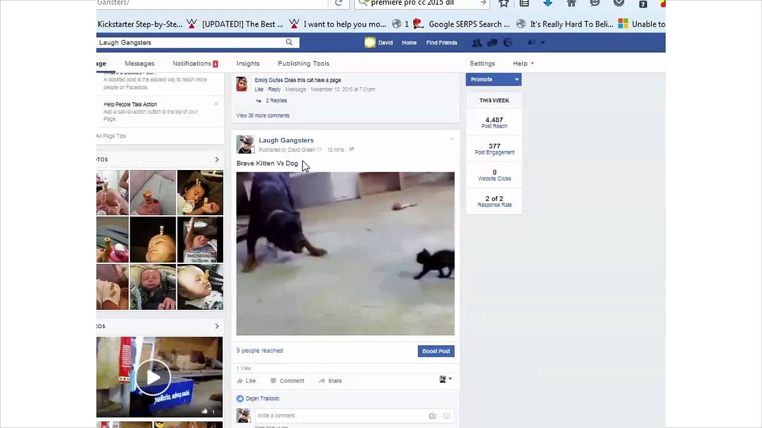This screenshot has width=762, height=428.
Task: Open 'Kickstarter Step-by-Ste...' bookmark
Action: click(x=140, y=24)
